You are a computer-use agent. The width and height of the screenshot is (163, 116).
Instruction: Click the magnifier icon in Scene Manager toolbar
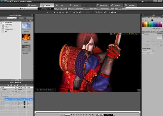[15, 85]
